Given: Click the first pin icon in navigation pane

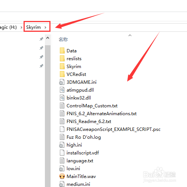Looking at the screenshot, I should click(x=42, y=39).
